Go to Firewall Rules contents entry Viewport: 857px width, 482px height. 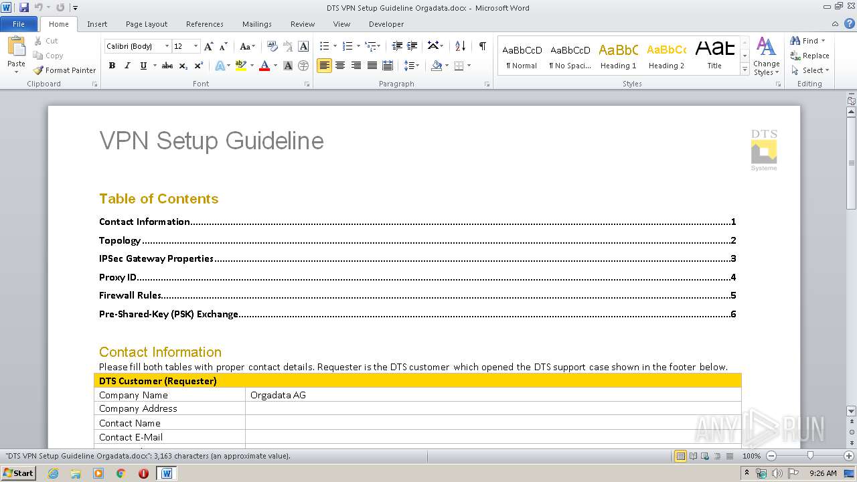click(418, 295)
